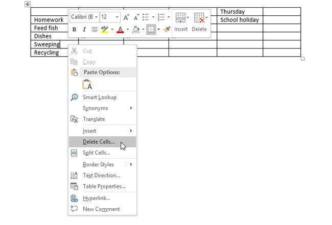Image resolution: width=332 pixels, height=225 pixels.
Task: Toggle the borders button
Action: tap(151, 30)
